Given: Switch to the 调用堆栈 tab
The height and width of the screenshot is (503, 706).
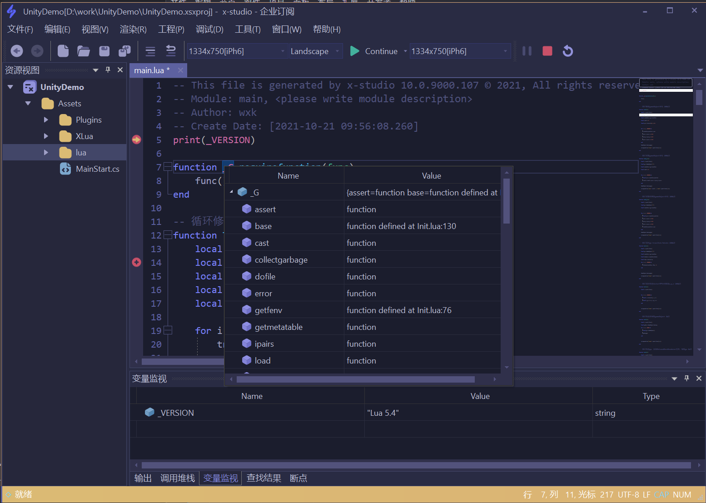Looking at the screenshot, I should pos(178,478).
